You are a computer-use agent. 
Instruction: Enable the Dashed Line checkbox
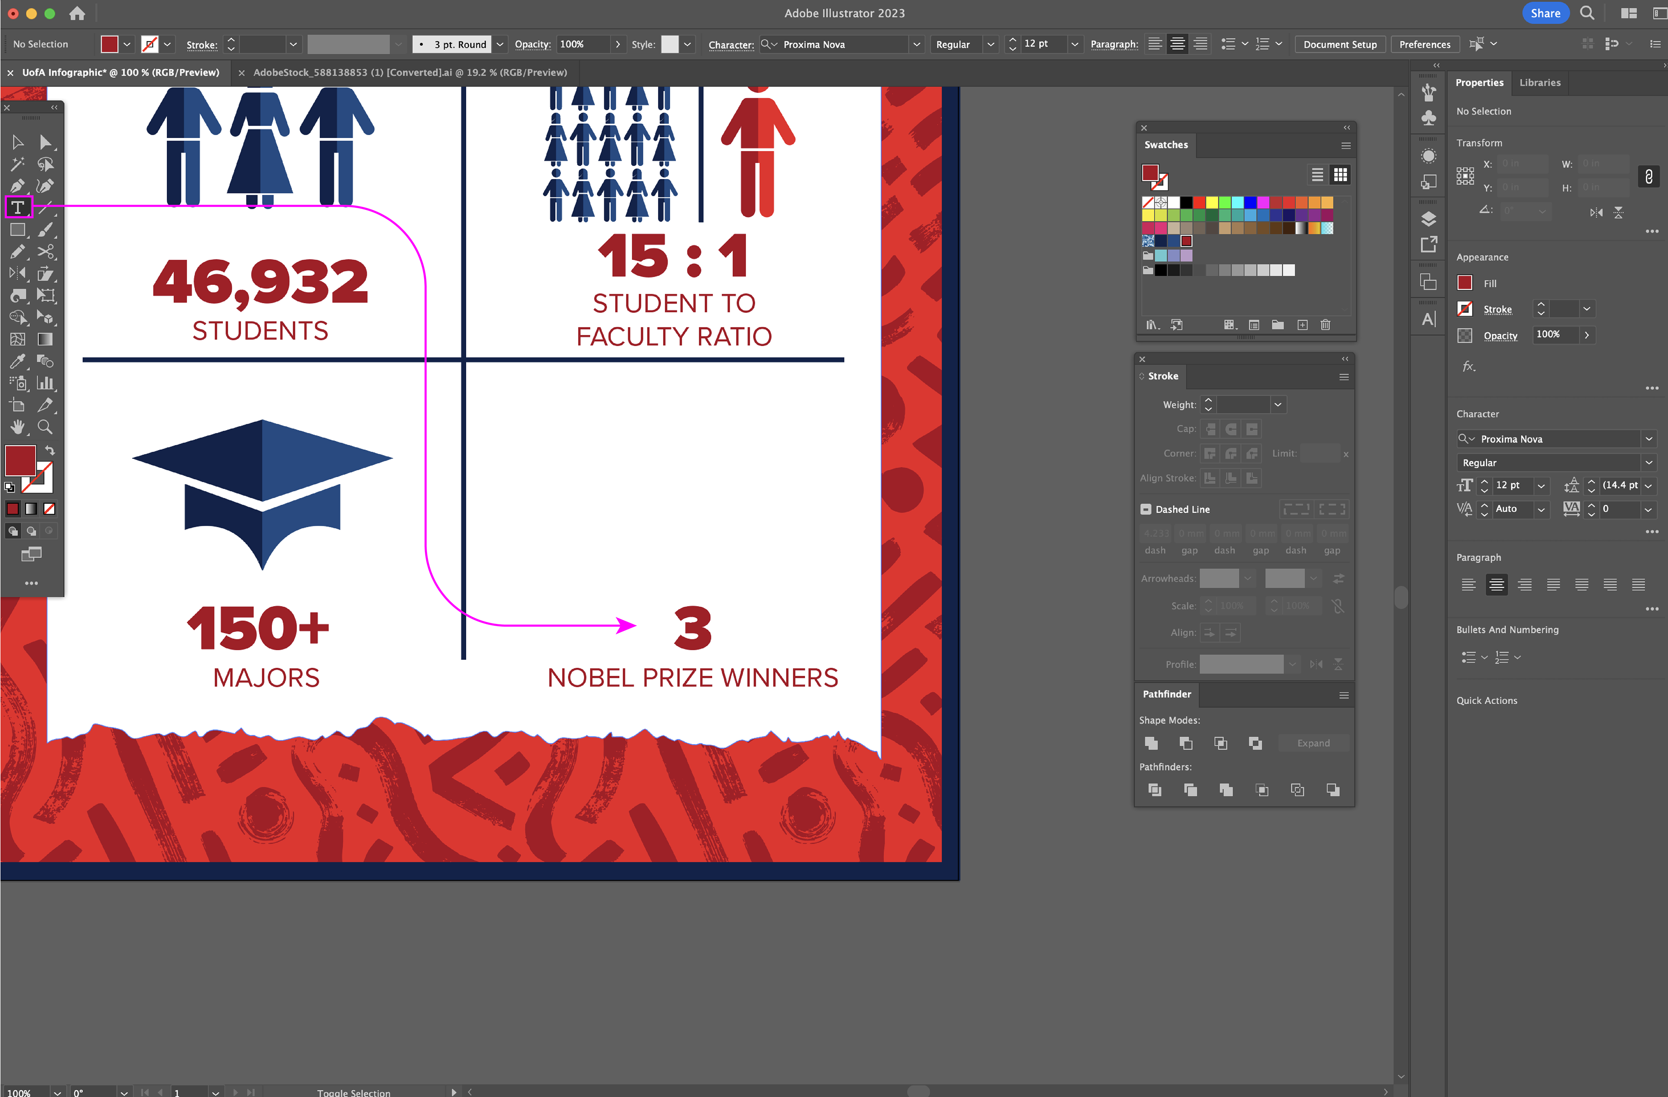coord(1146,510)
